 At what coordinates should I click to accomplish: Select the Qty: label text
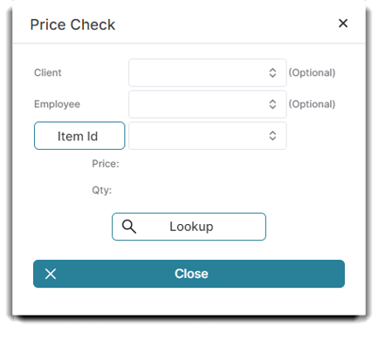pyautogui.click(x=102, y=190)
